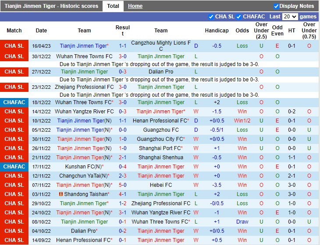Screen dimensions: 320x245
Task: Open the Dalian Pro link on 27/12/22
Action: point(161,72)
